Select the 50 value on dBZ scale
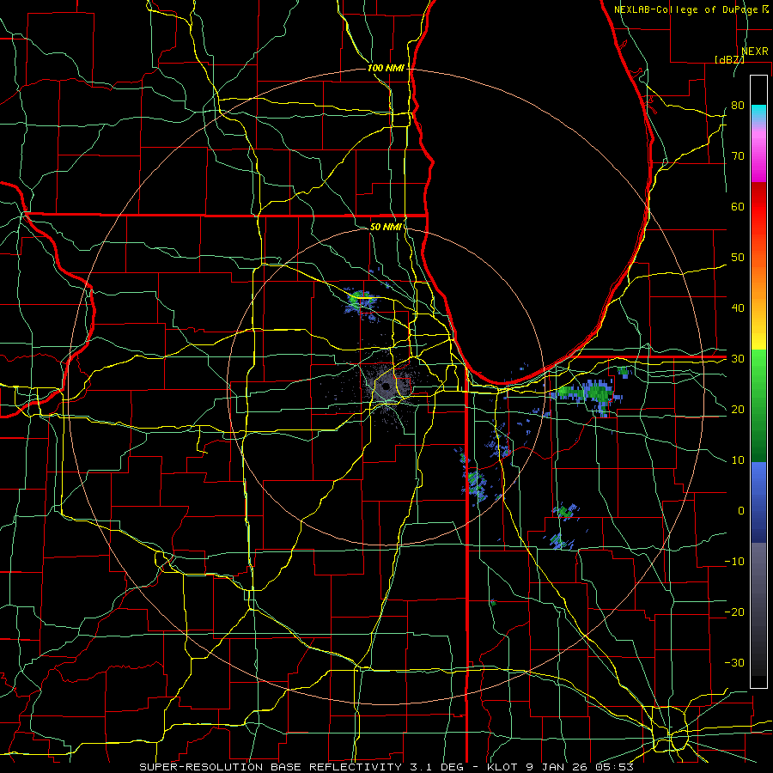Screen dimensions: 773x773 (738, 258)
